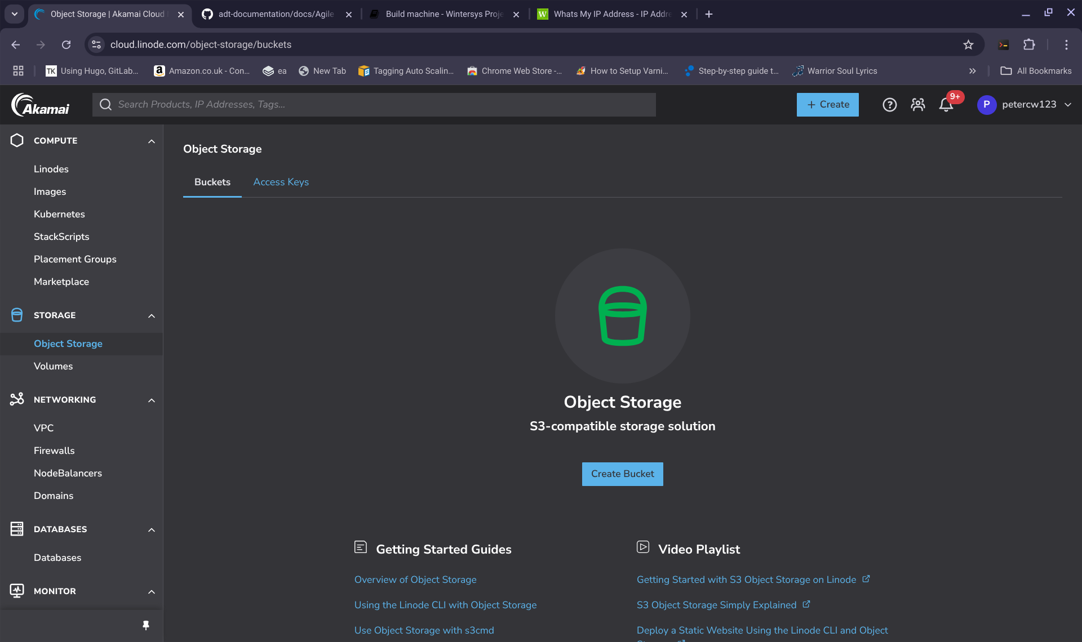The image size is (1082, 642).
Task: Open Volumes in the sidebar
Action: point(53,366)
